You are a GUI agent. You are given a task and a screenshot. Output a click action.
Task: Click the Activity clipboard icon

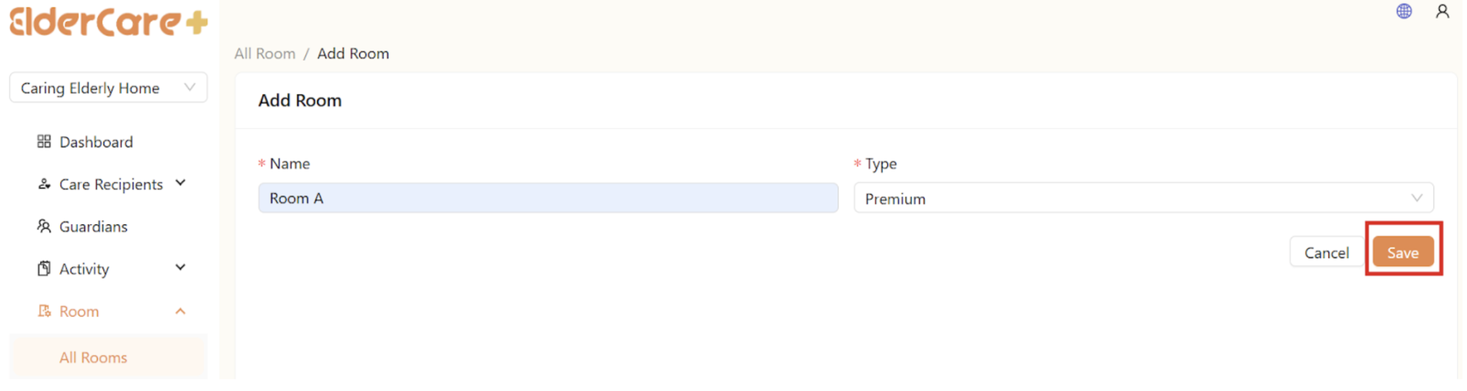pos(44,269)
